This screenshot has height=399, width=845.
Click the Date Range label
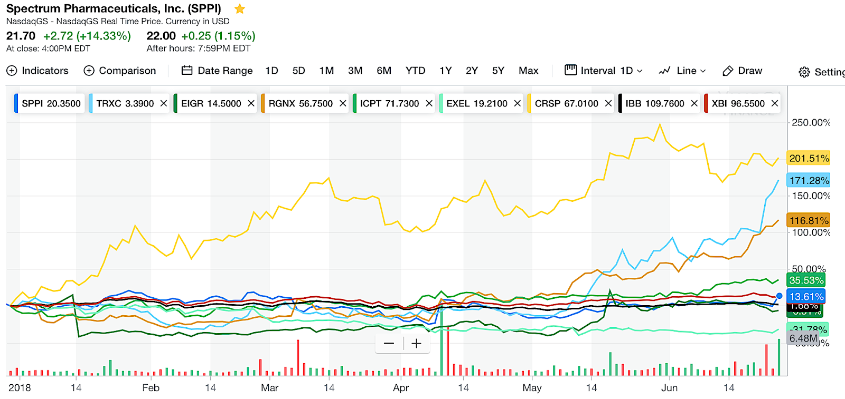coord(225,71)
